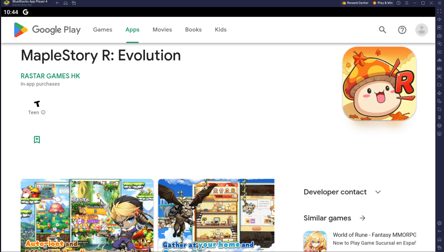Select the Apps tab
The width and height of the screenshot is (444, 252).
click(x=132, y=30)
